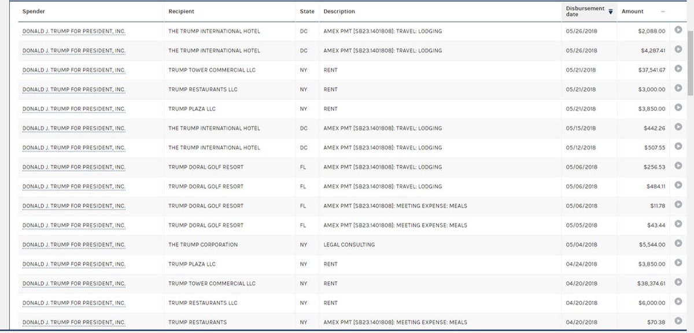Click the Spender column header
694x333 pixels.
(x=33, y=12)
